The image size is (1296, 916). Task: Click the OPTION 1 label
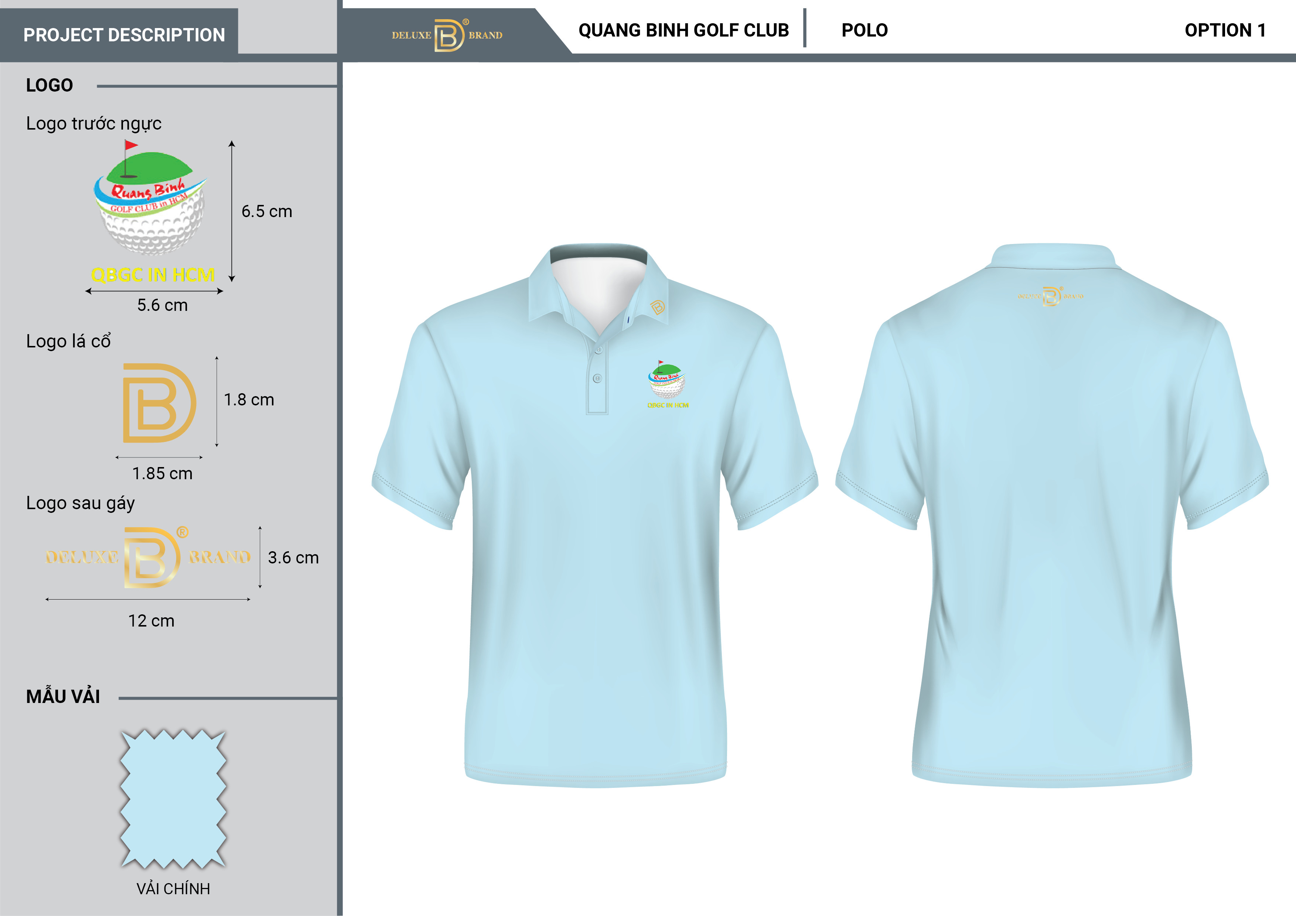(x=1225, y=30)
